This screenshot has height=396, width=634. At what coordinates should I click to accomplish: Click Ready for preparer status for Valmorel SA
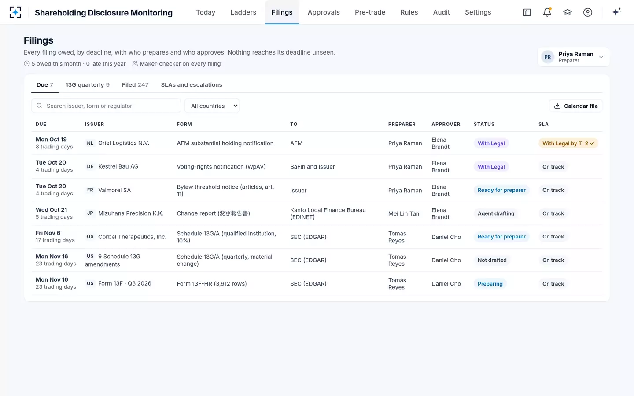[501, 190]
